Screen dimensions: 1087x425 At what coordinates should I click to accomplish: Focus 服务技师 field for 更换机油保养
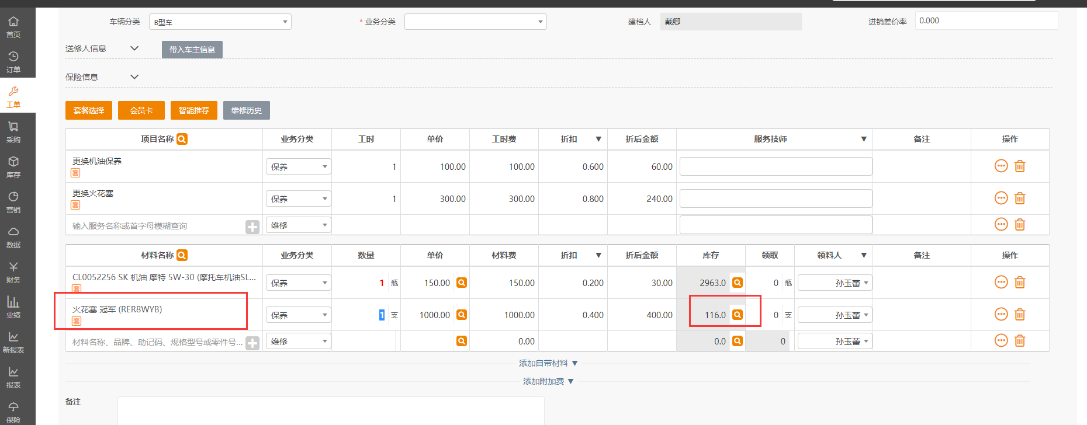(x=776, y=166)
